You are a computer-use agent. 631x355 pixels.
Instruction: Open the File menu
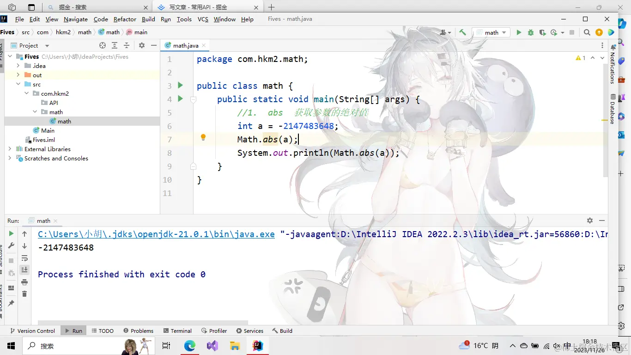tap(19, 19)
